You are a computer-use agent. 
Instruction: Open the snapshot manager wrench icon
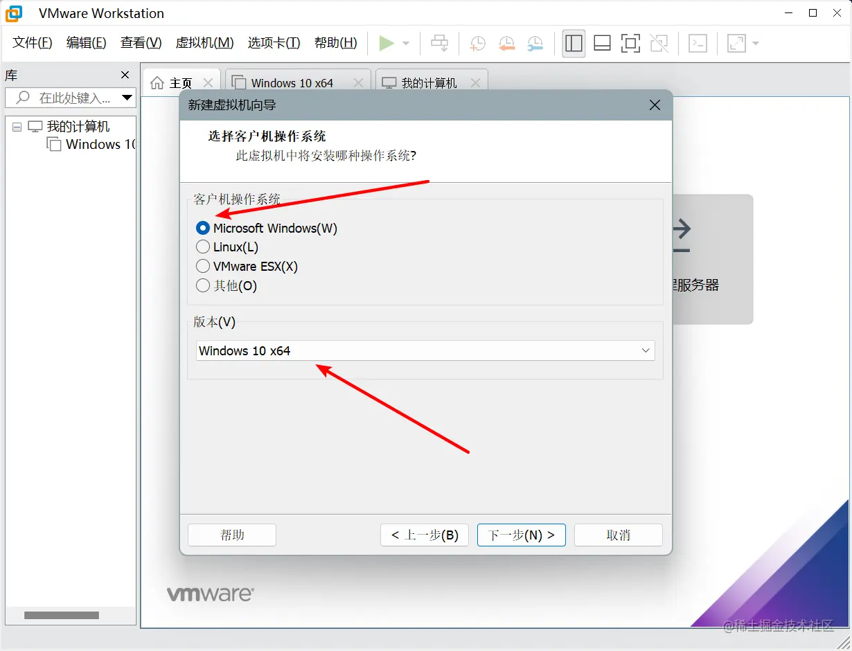pyautogui.click(x=535, y=44)
